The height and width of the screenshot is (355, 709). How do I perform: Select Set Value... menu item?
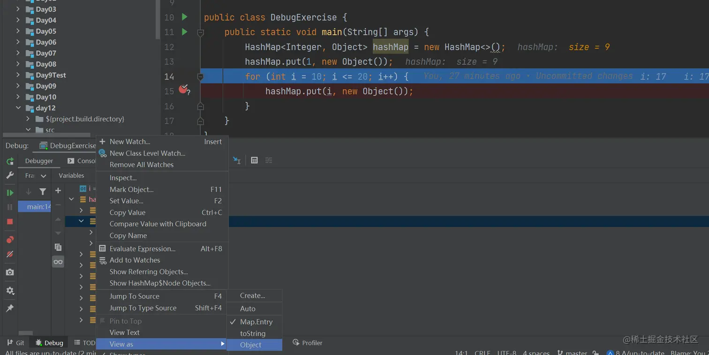click(x=162, y=201)
